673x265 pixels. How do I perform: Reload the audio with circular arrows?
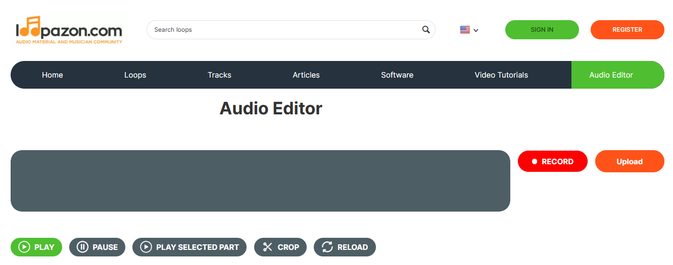click(345, 247)
